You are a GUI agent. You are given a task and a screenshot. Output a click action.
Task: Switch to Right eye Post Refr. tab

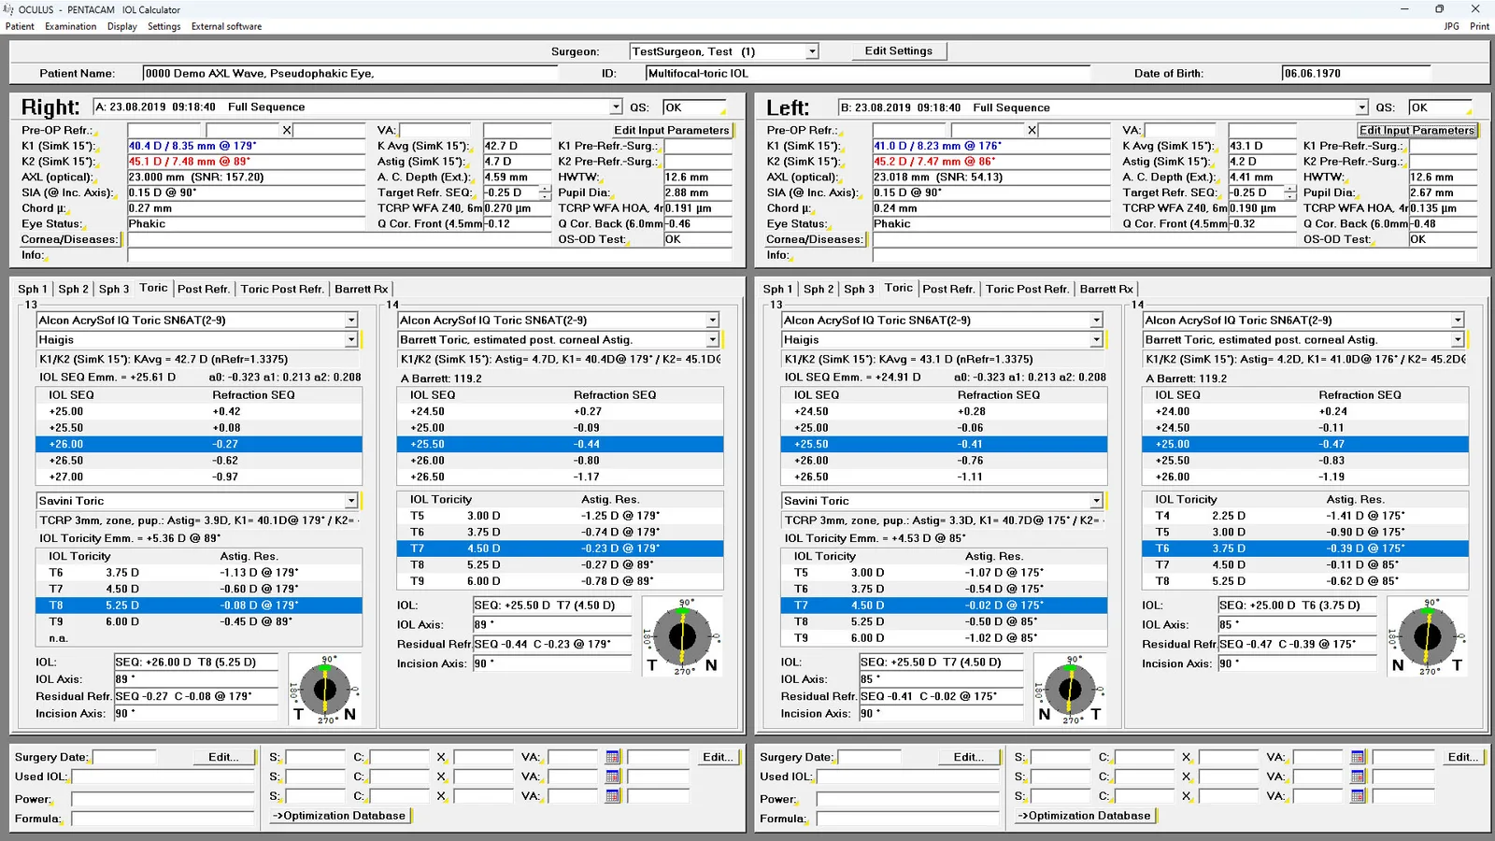204,290
